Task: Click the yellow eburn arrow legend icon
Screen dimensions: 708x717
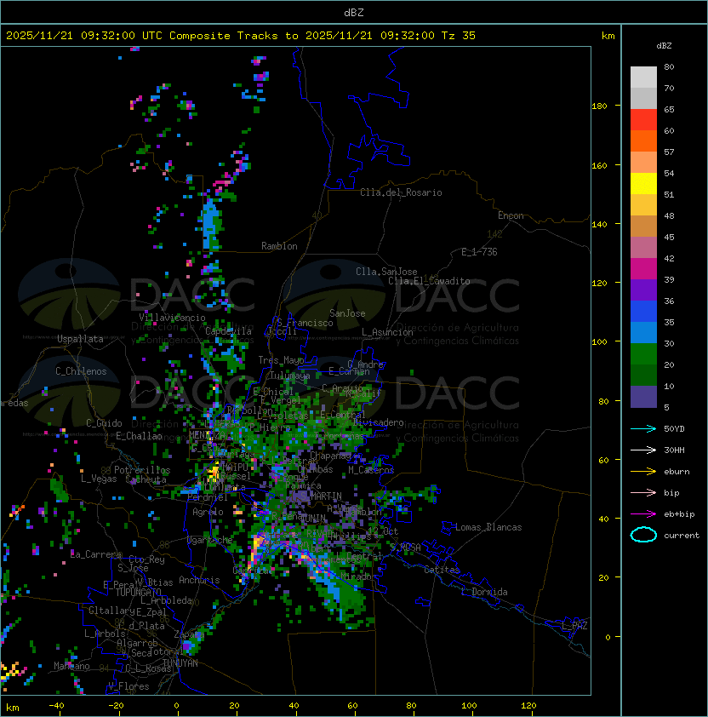Action: tap(643, 471)
